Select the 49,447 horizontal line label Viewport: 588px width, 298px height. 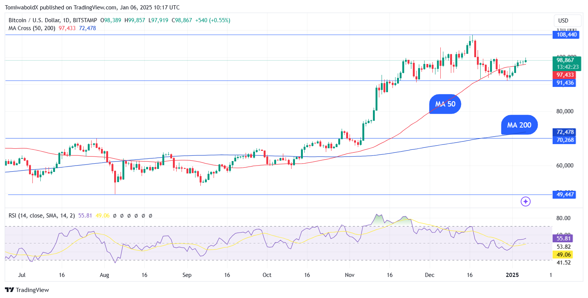click(564, 195)
